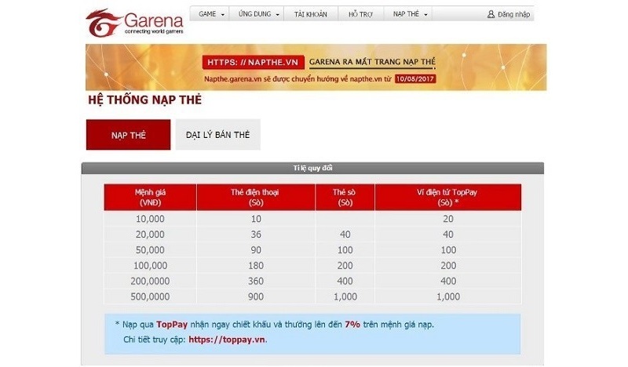Image resolution: width=628 pixels, height=367 pixels.
Task: Select the 100,000 denomination cell
Action: click(x=150, y=266)
